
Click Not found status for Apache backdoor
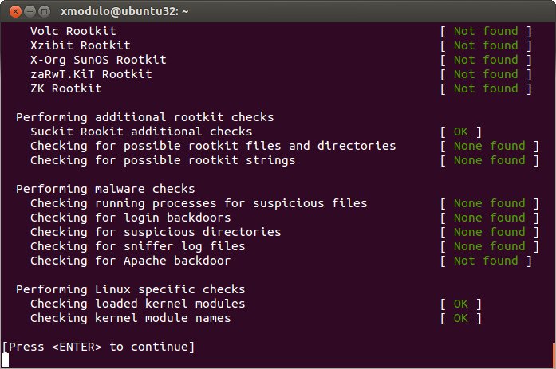tap(485, 261)
